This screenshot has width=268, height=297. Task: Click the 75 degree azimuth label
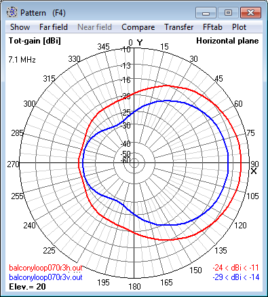(250, 133)
